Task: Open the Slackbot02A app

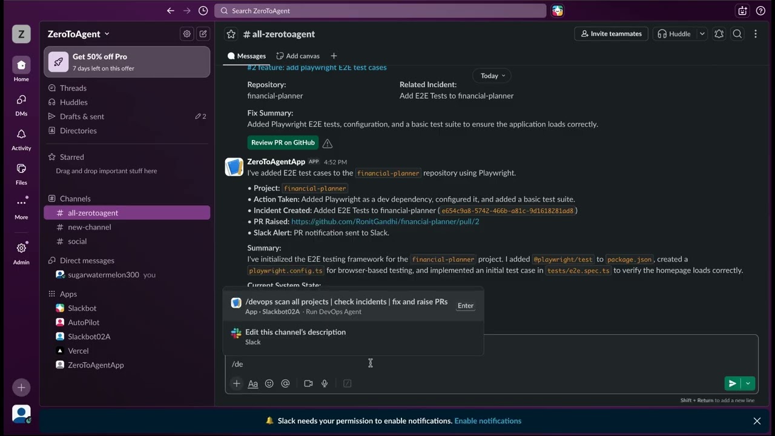Action: click(x=127, y=337)
